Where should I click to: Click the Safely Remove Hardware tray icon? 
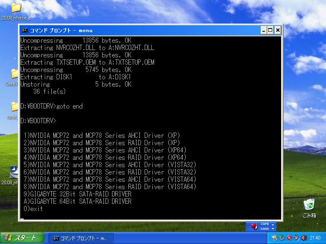point(282,238)
